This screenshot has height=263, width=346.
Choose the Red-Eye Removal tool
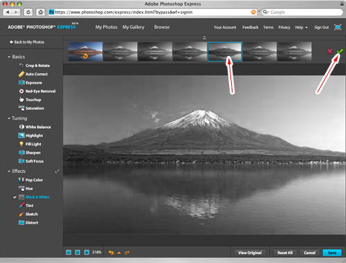(37, 91)
